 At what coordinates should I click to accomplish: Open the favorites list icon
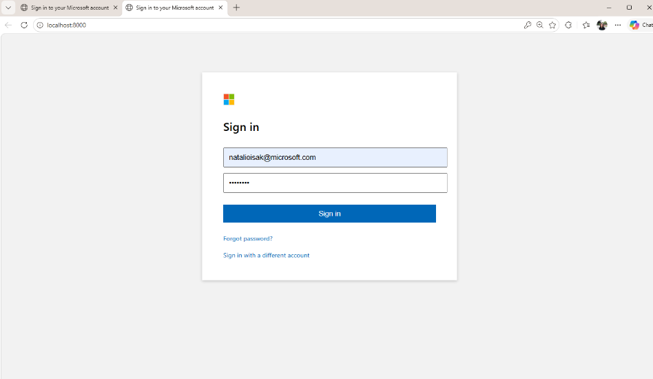pyautogui.click(x=586, y=25)
